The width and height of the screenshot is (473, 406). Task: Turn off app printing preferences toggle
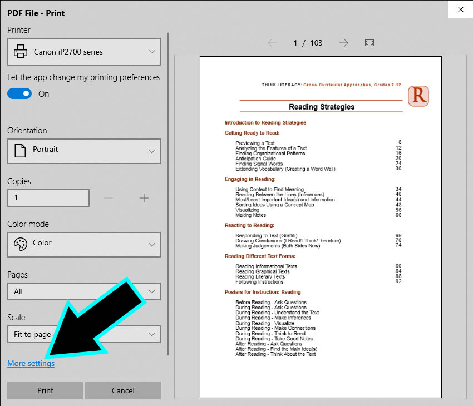(19, 94)
